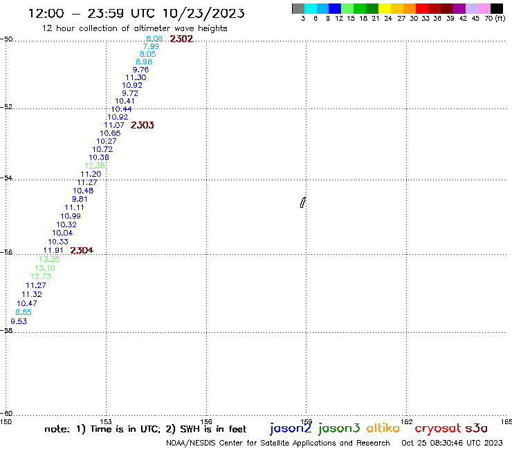512x449 pixels.
Task: Click the 153 longitude axis label
Action: [106, 421]
